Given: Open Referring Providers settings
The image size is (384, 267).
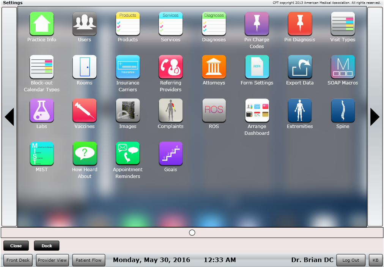Looking at the screenshot, I should [x=171, y=67].
